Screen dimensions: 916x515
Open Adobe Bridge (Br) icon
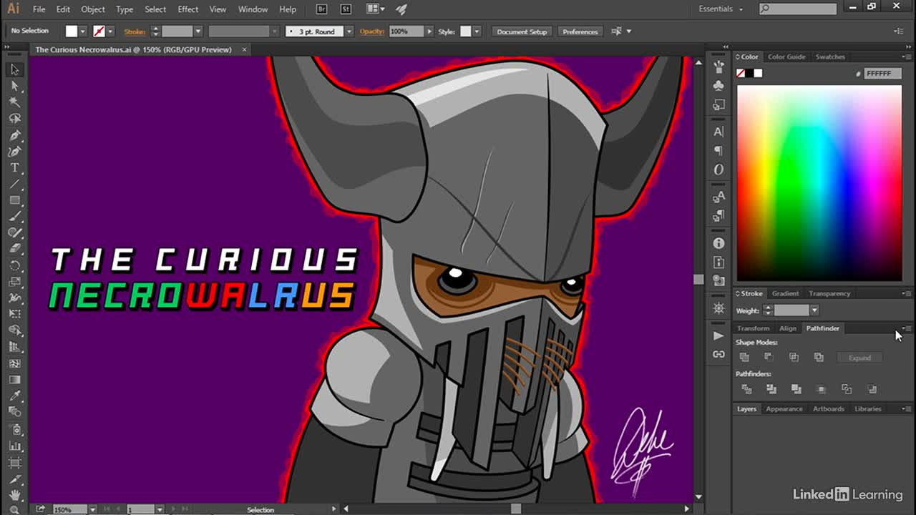click(323, 9)
